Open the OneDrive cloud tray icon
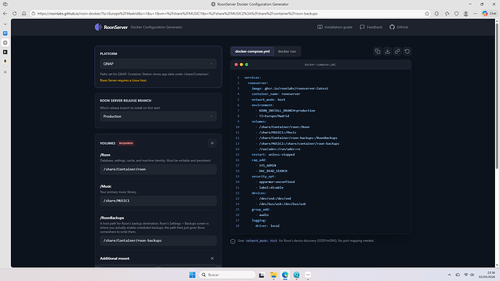The image size is (500, 281). pos(457,274)
